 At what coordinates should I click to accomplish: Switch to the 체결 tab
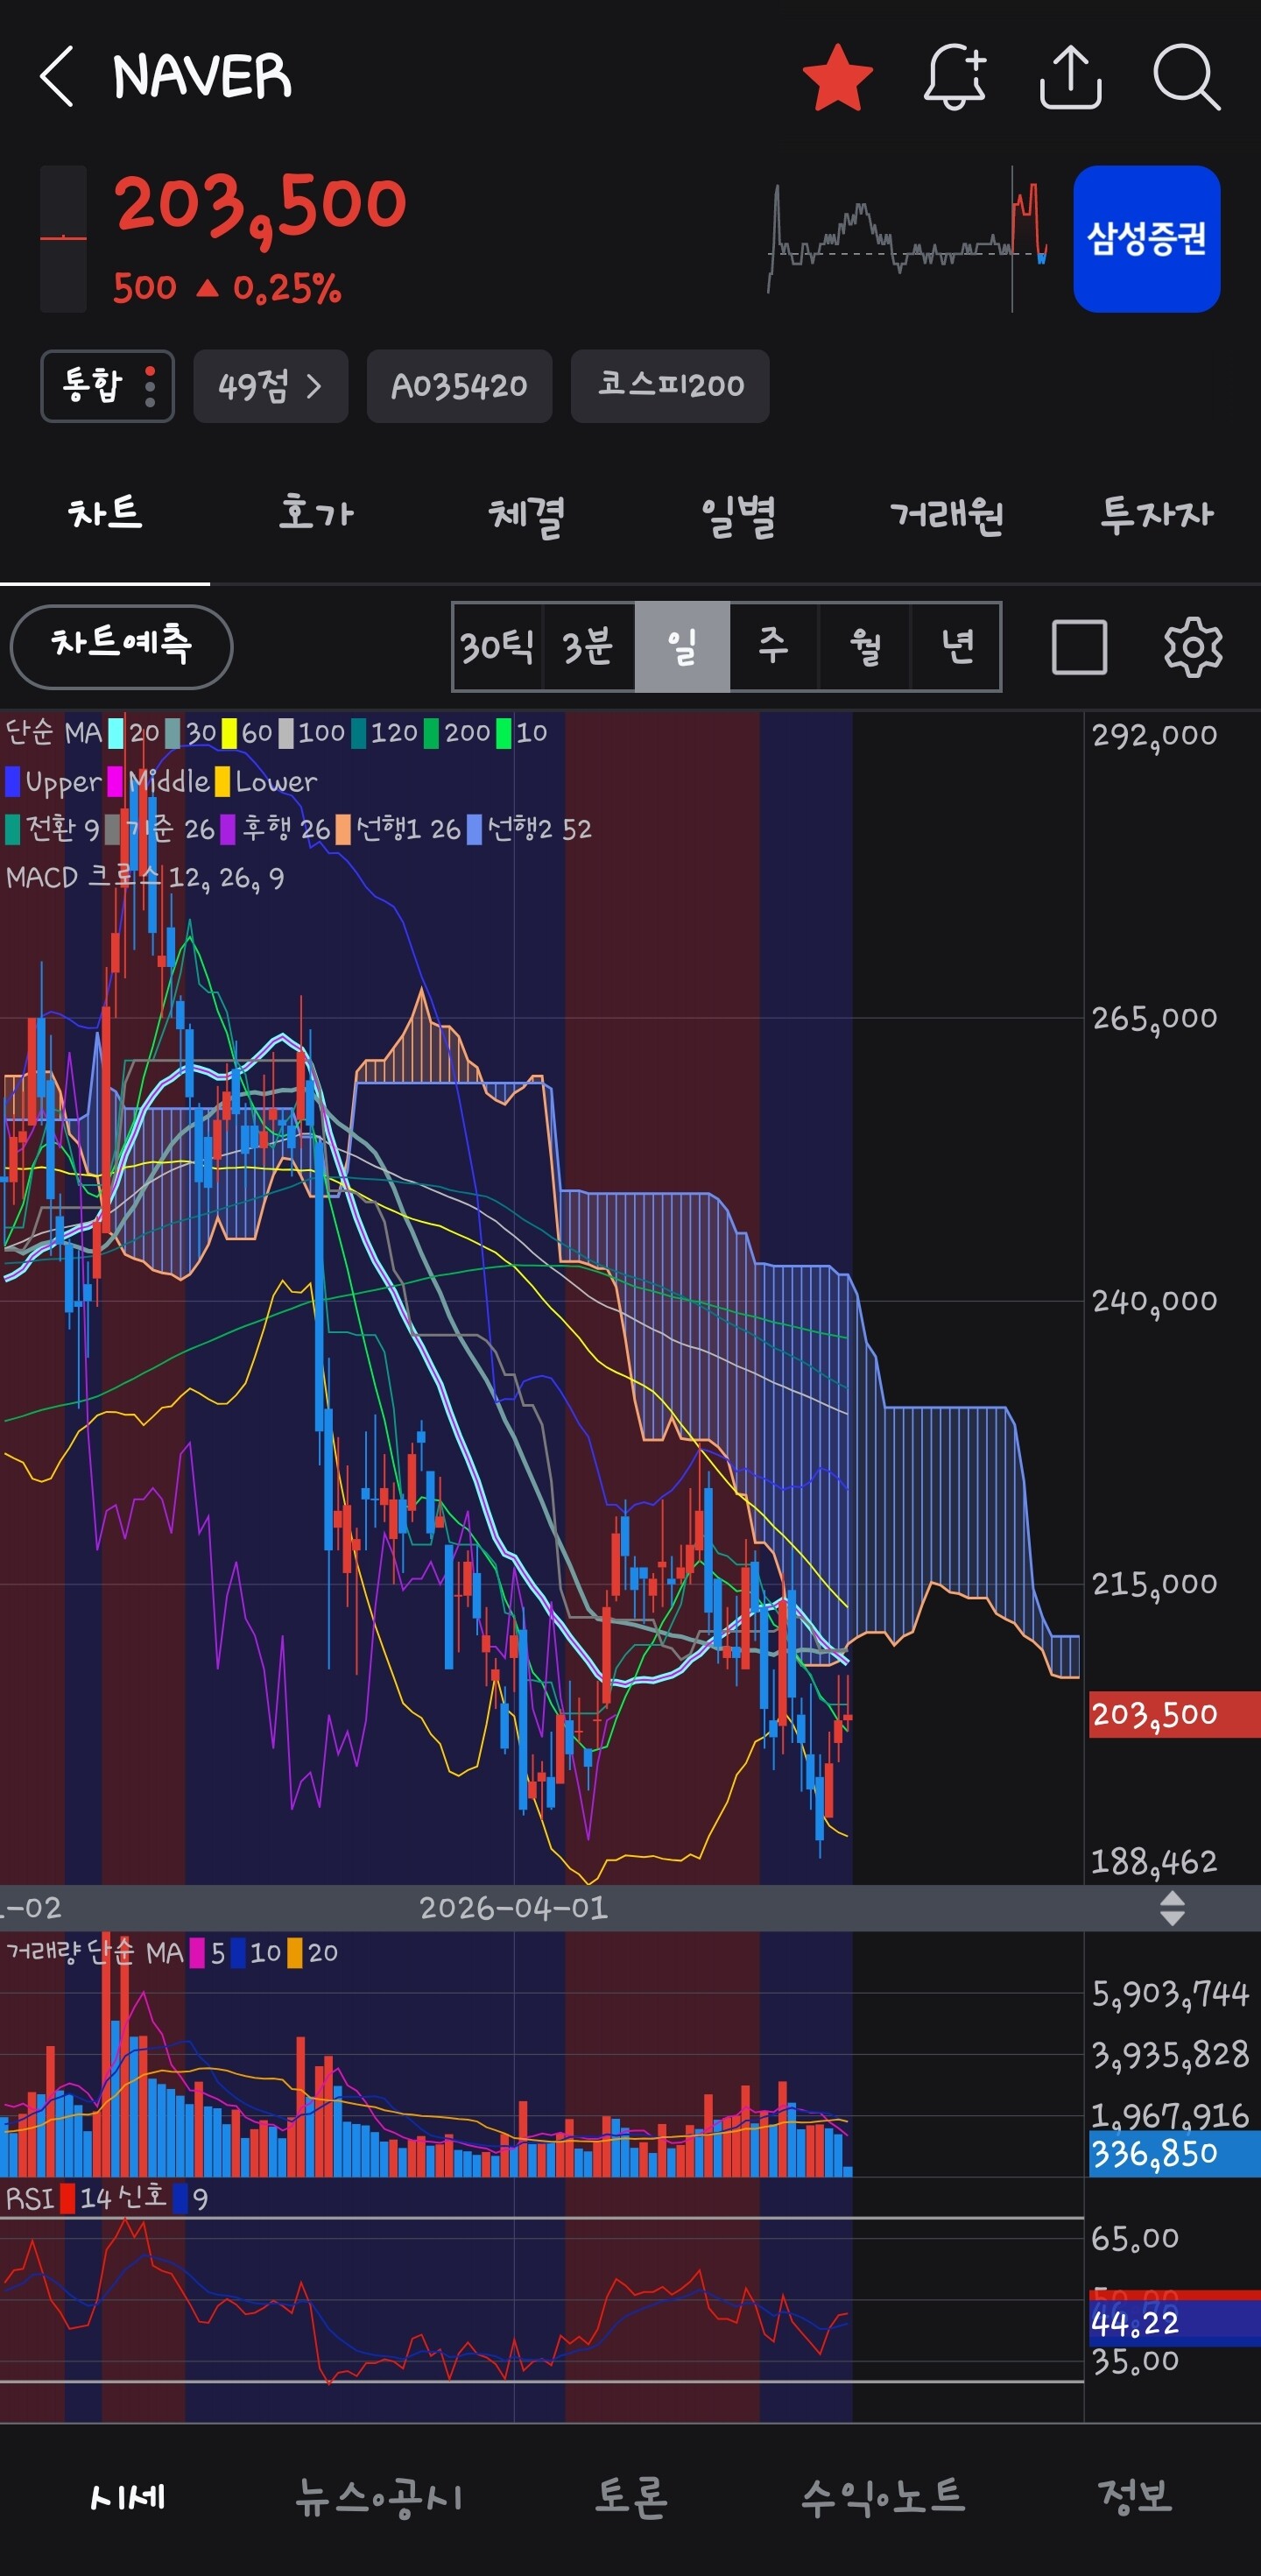coord(526,514)
